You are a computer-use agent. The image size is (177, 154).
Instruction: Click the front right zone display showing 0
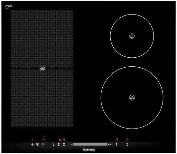click(127, 140)
